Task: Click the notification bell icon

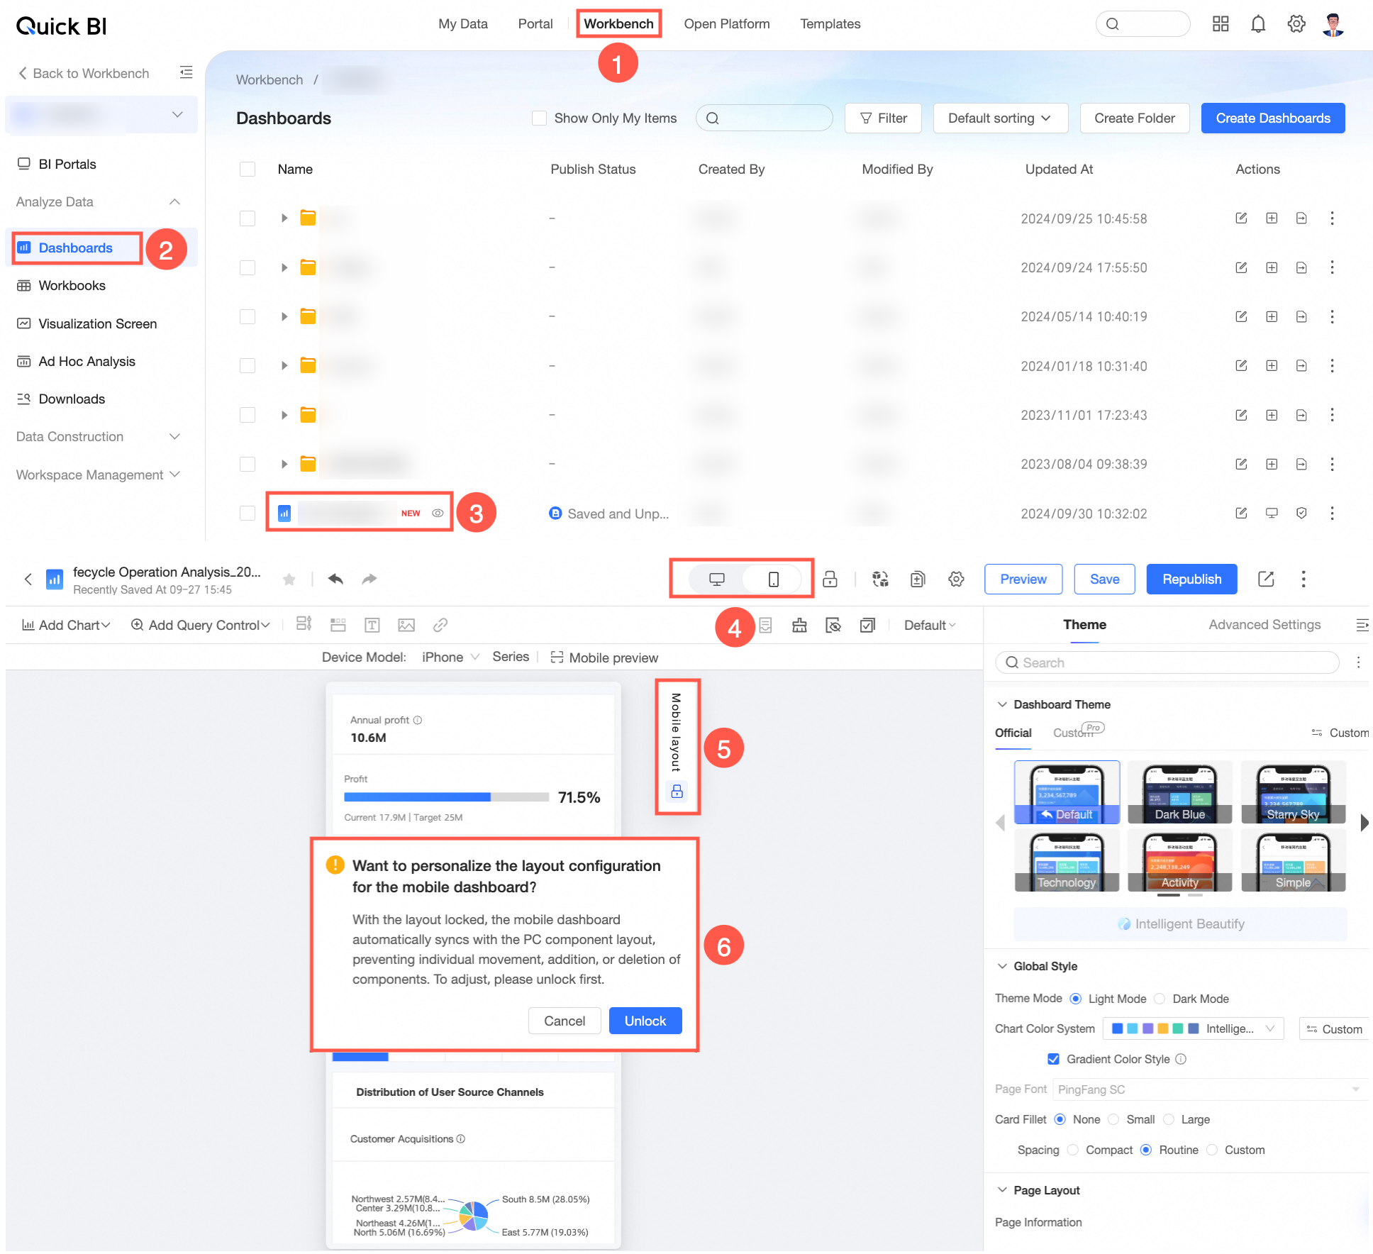Action: [x=1258, y=25]
